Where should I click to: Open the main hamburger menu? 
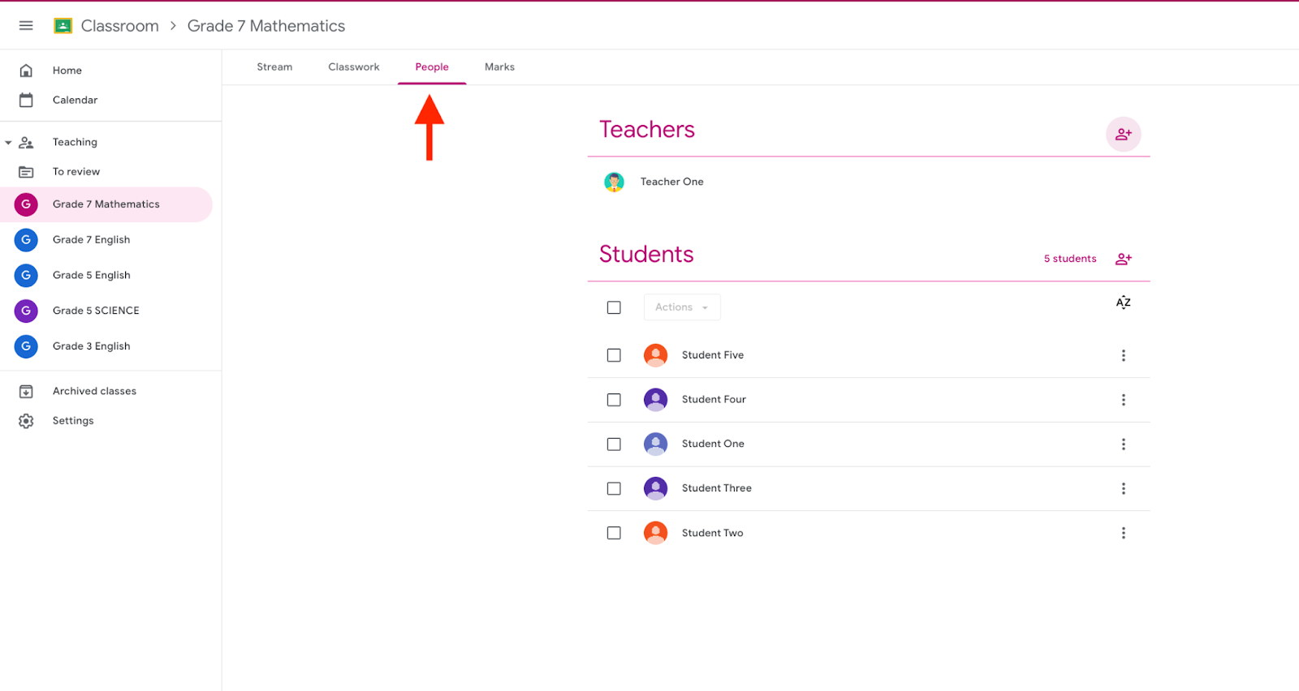click(26, 26)
